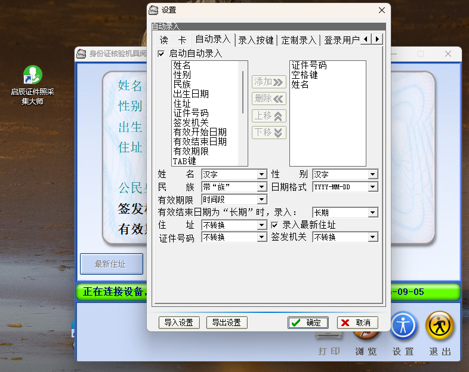
Task: Close the 身份证核验 main window
Action: [448, 54]
